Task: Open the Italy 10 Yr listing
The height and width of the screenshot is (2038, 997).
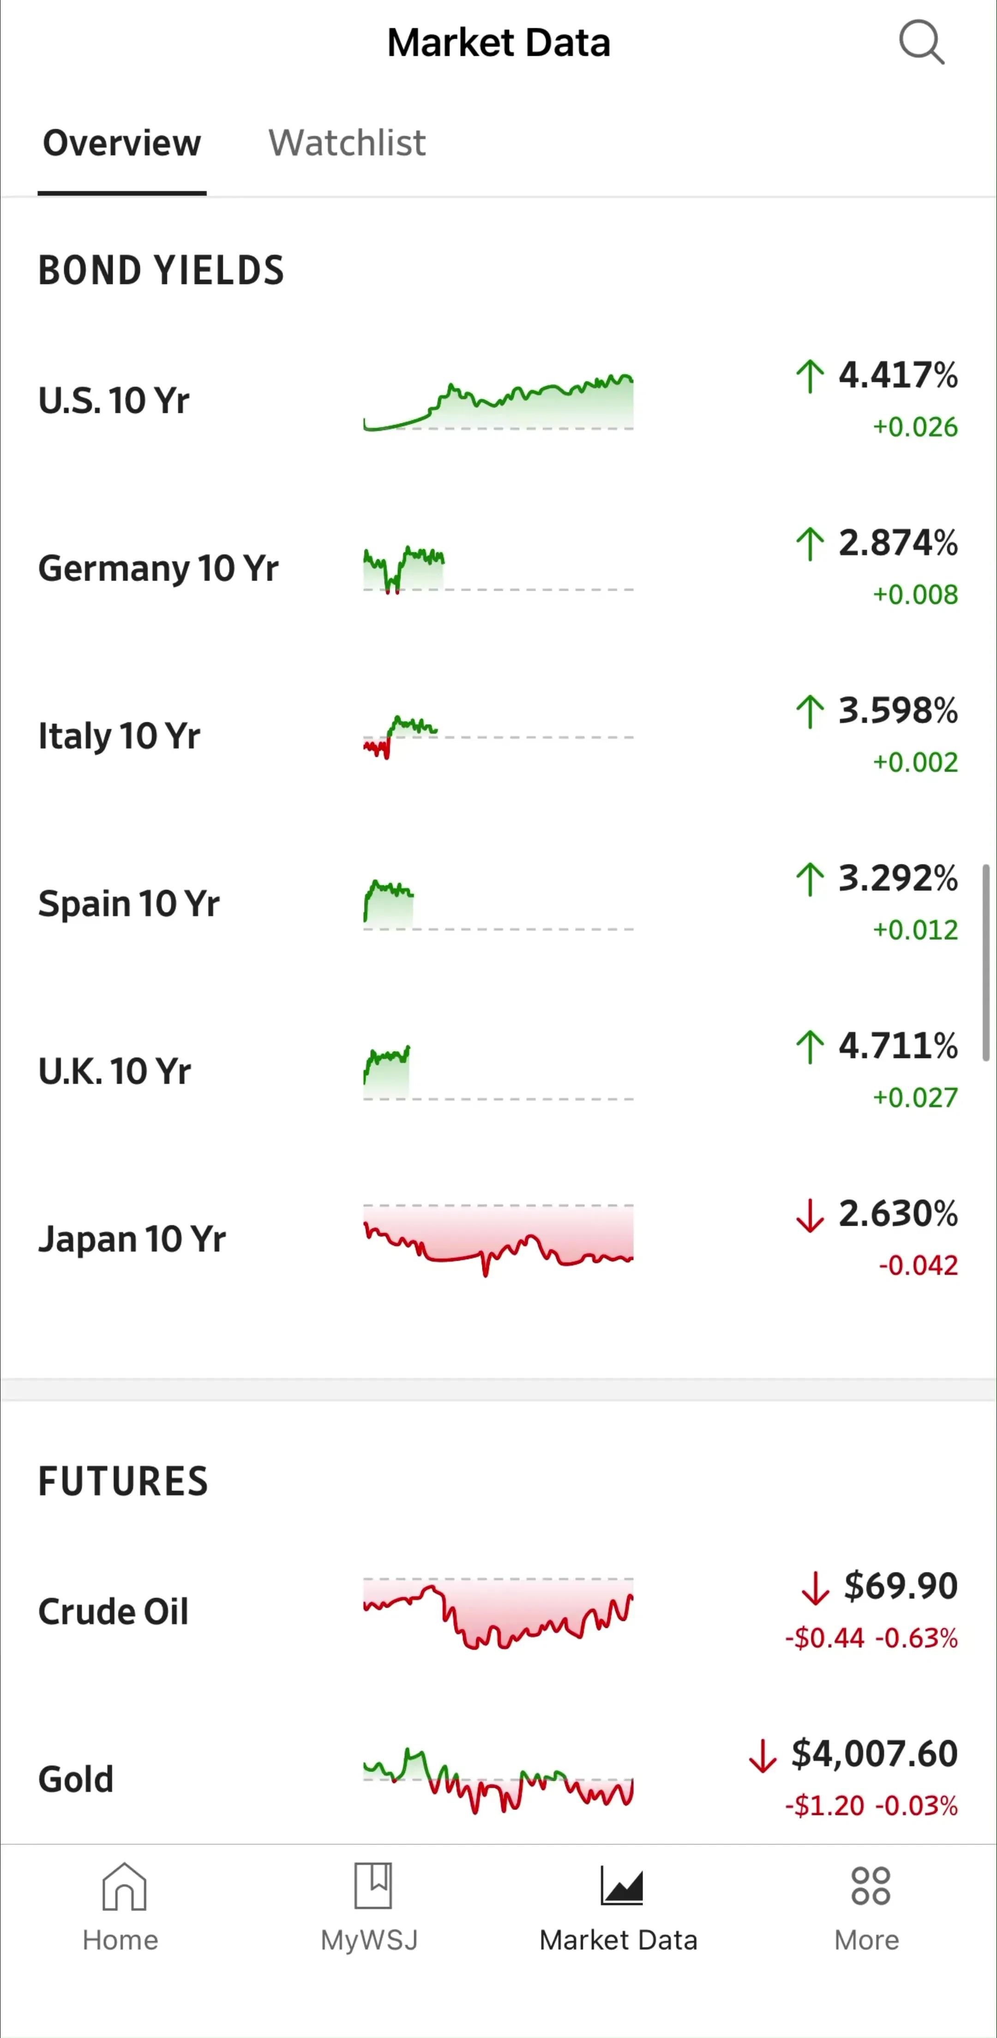Action: (x=498, y=737)
